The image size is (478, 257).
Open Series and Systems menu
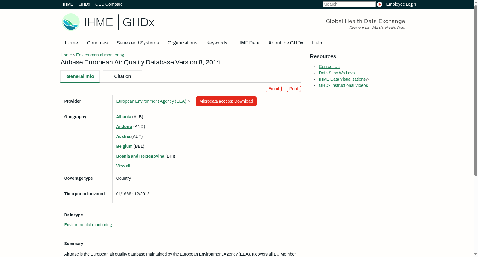[x=137, y=43]
